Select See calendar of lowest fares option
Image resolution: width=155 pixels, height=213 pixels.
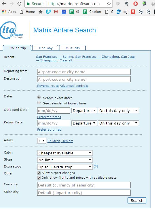tap(39, 103)
